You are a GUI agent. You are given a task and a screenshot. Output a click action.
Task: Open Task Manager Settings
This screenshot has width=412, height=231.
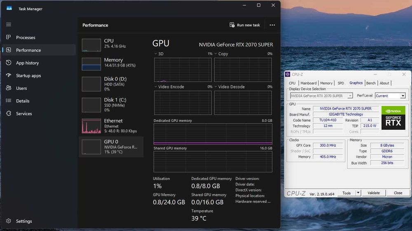click(39, 221)
